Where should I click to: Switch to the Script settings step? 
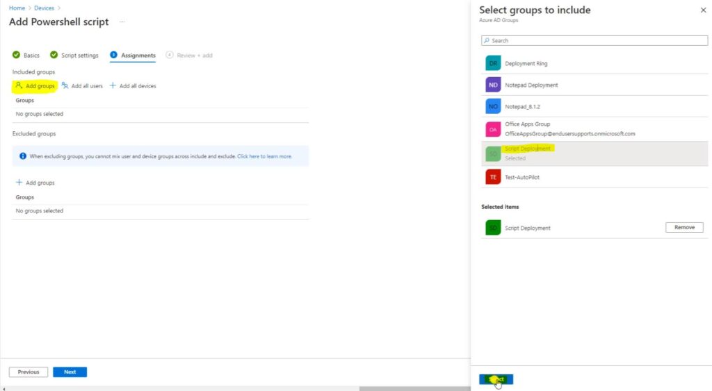74,56
